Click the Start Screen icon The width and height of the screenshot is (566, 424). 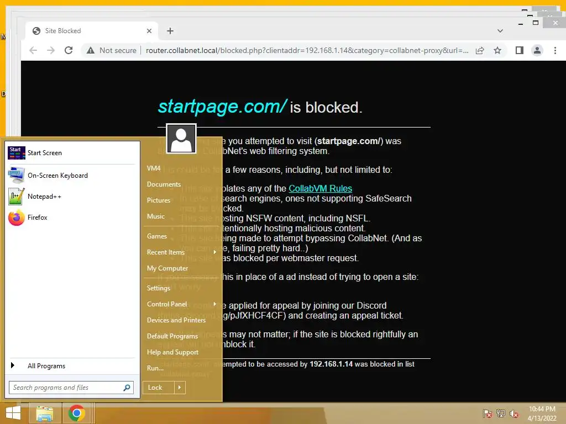17,153
